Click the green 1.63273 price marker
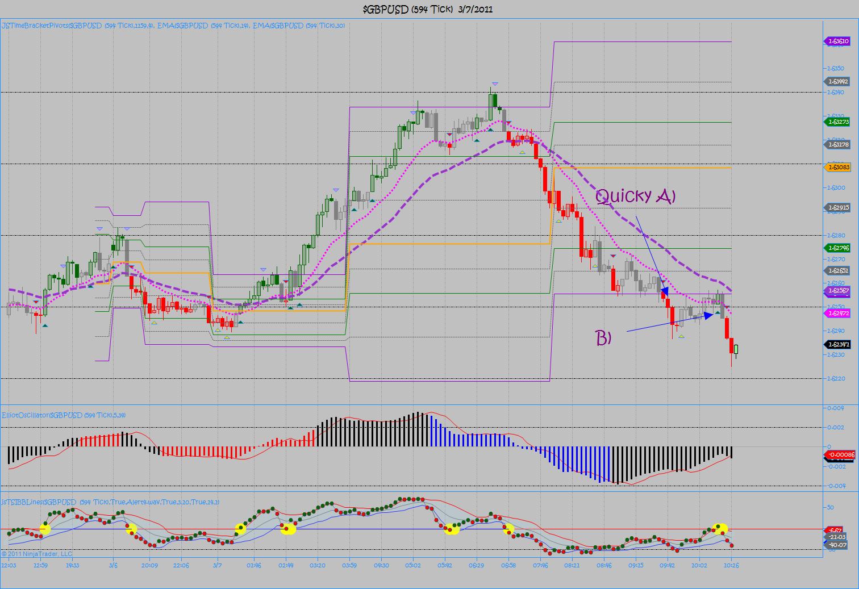859x589 pixels. tap(837, 122)
